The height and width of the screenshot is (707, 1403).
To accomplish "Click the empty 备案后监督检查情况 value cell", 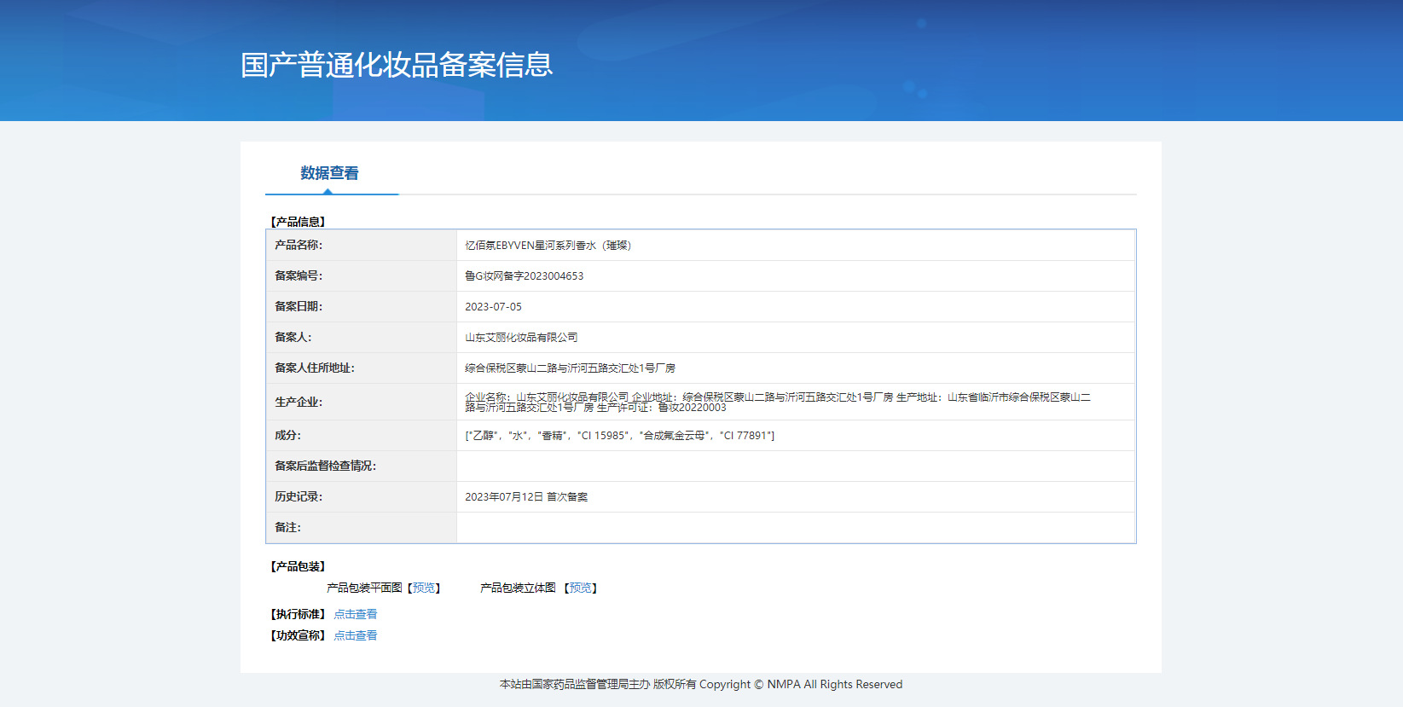I will (x=795, y=467).
